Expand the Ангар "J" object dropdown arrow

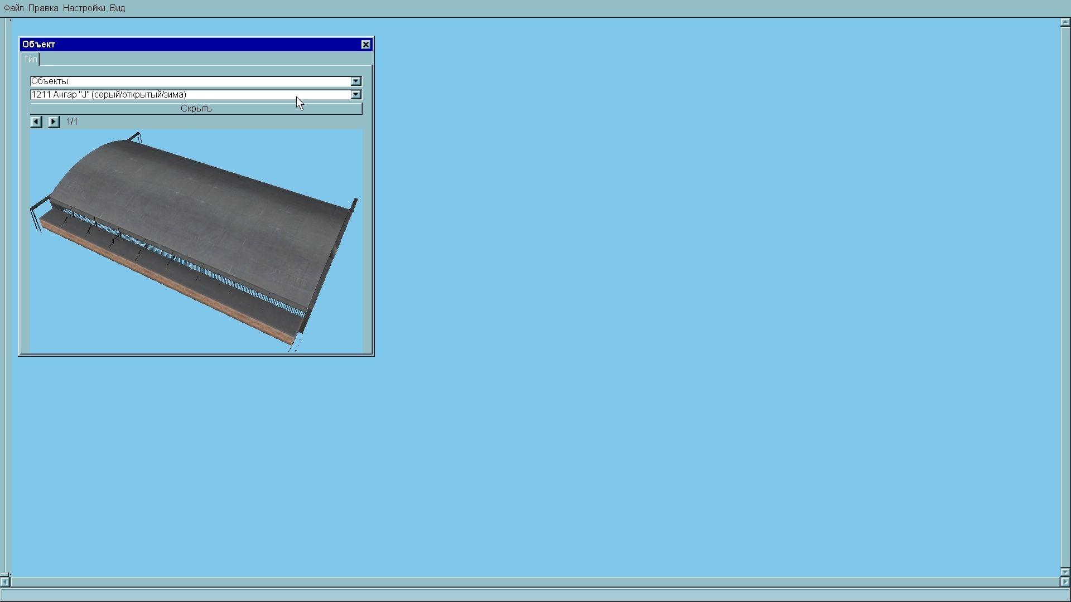[x=356, y=95]
